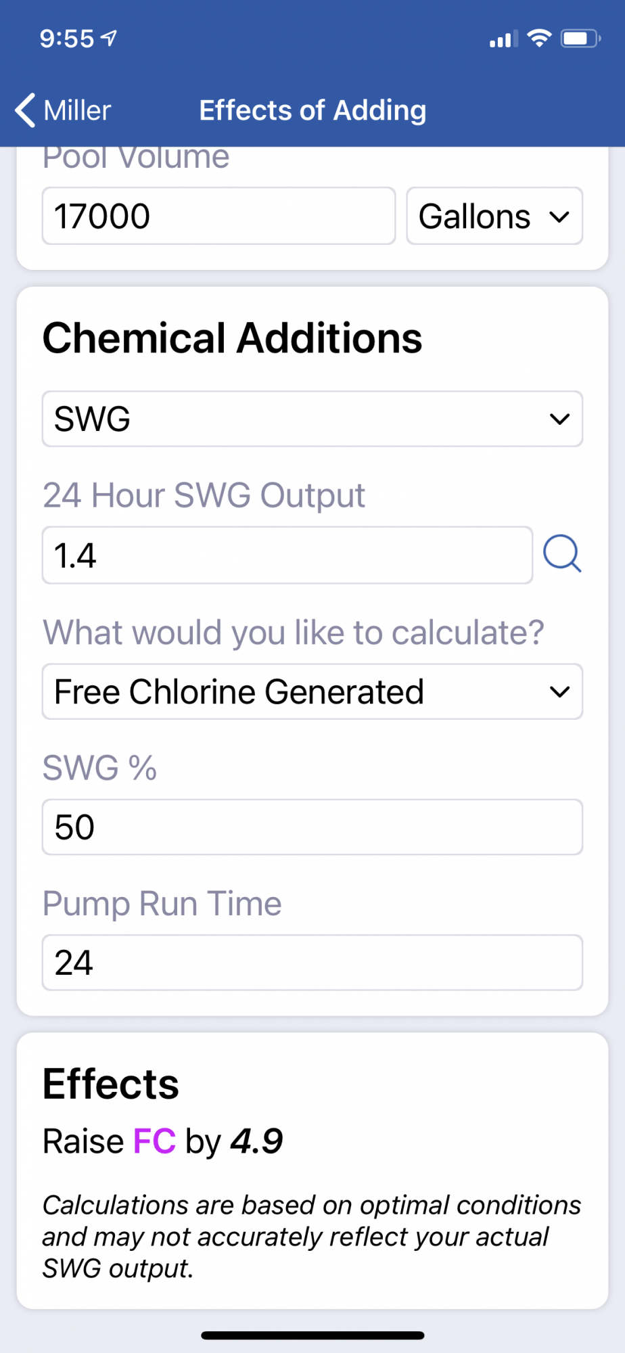625x1353 pixels.
Task: Tap the Effects of Adding title
Action: 312,110
